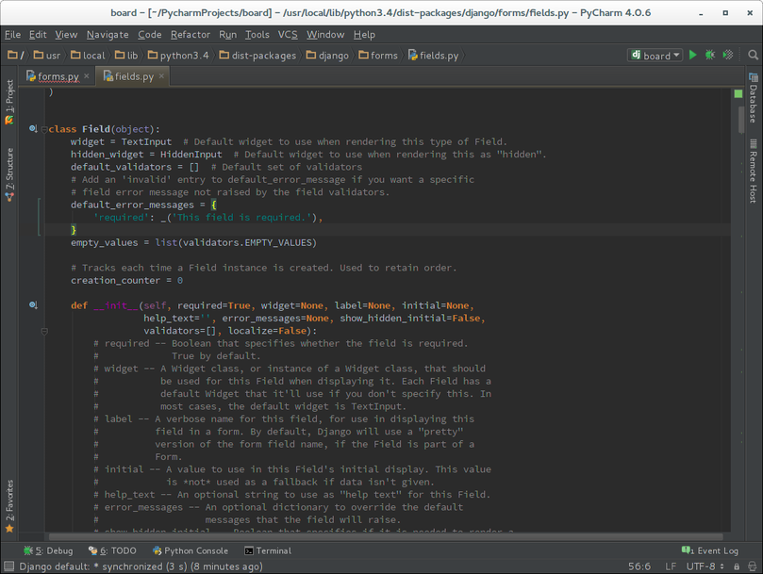Collapse the __init__ method fold marker
The height and width of the screenshot is (574, 763).
point(44,331)
